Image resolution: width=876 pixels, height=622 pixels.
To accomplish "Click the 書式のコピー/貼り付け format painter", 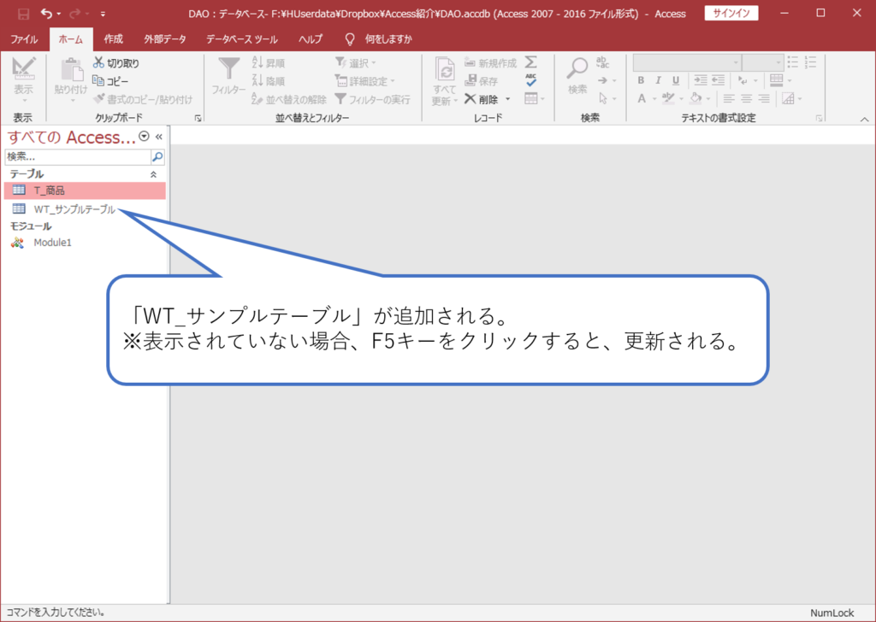I will pyautogui.click(x=143, y=99).
